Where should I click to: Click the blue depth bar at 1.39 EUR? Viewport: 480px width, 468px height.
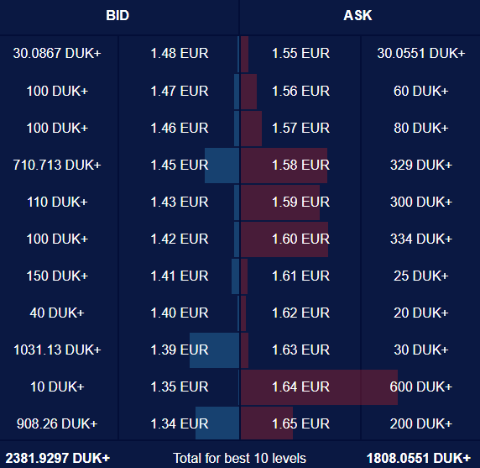tap(214, 350)
